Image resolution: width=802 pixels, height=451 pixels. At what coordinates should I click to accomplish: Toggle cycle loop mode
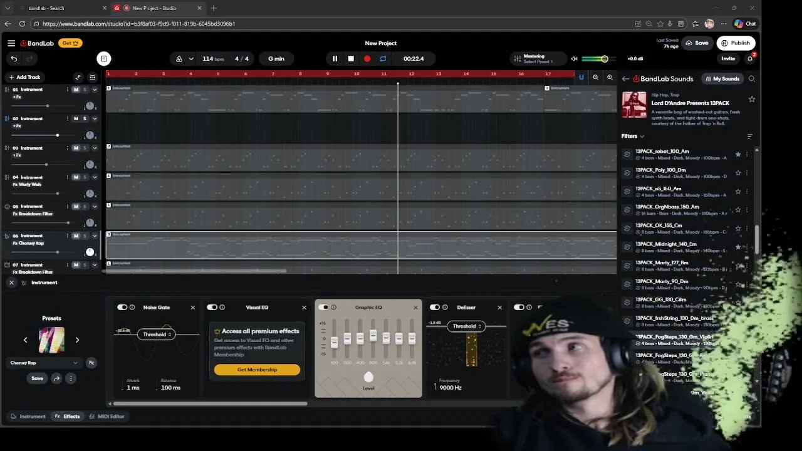pos(383,59)
